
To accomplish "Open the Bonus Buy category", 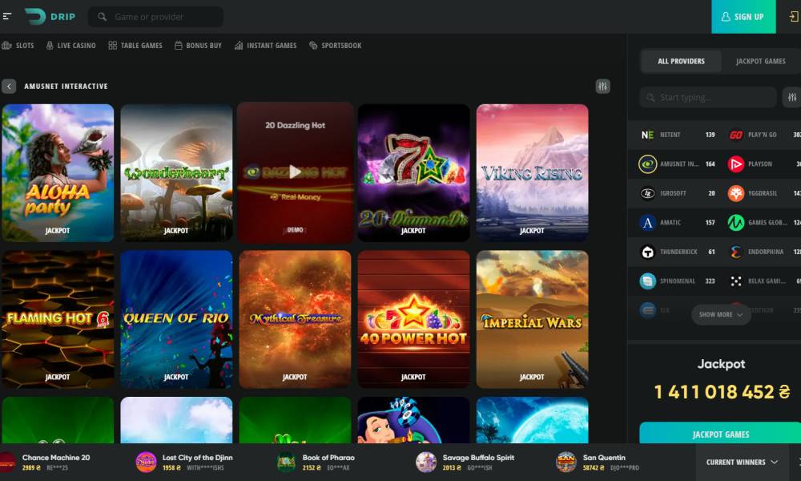I will point(198,46).
